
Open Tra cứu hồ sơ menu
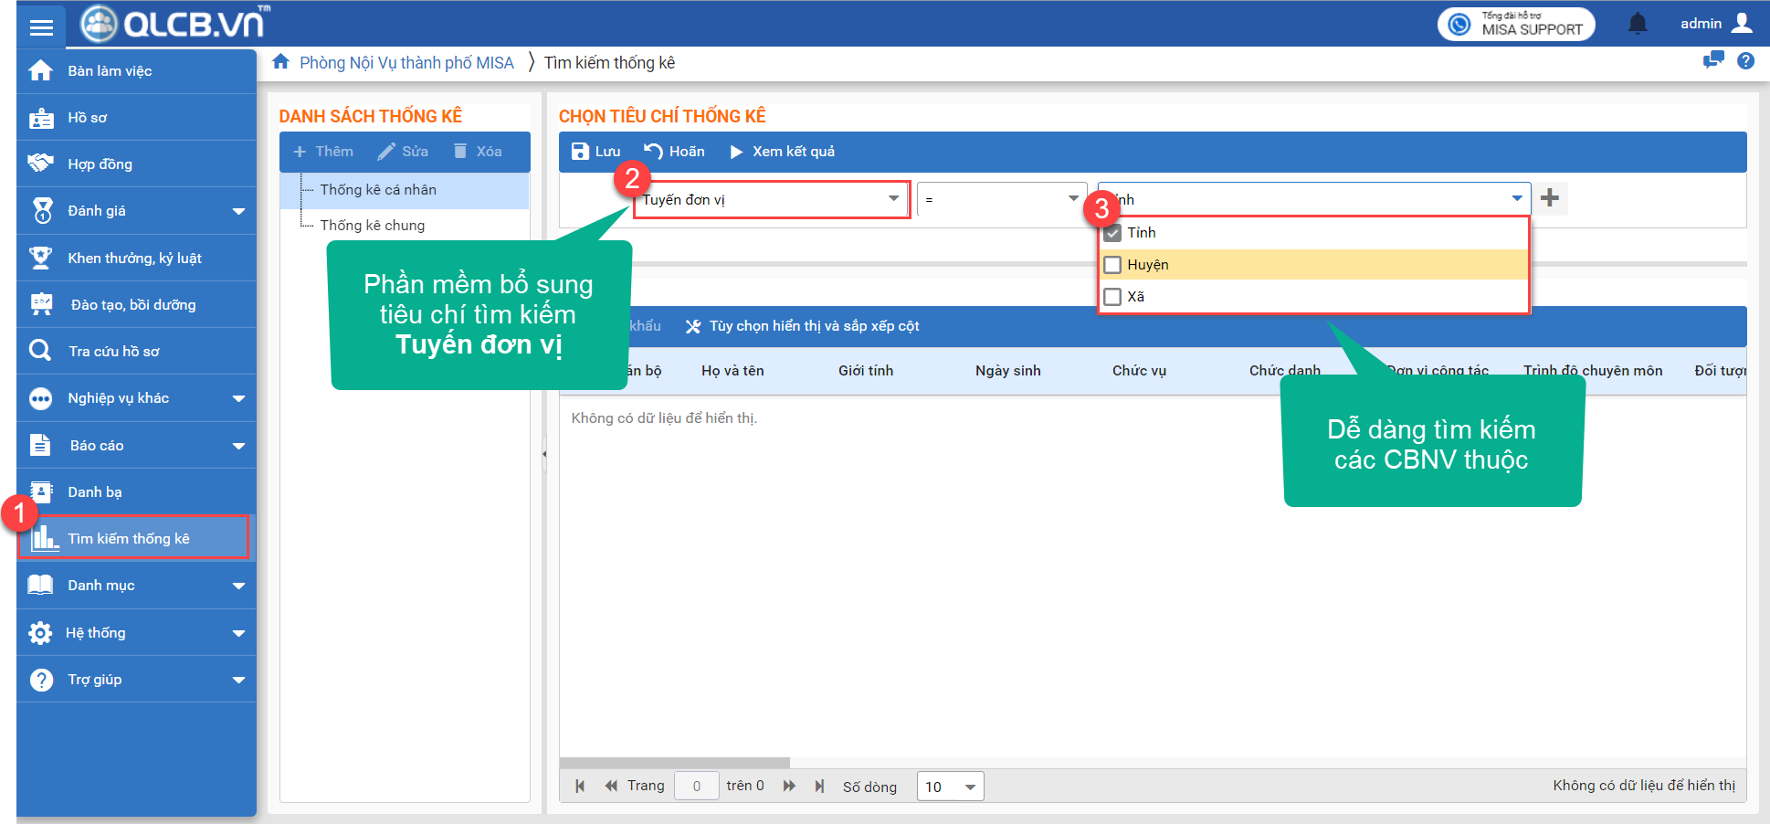pyautogui.click(x=113, y=352)
